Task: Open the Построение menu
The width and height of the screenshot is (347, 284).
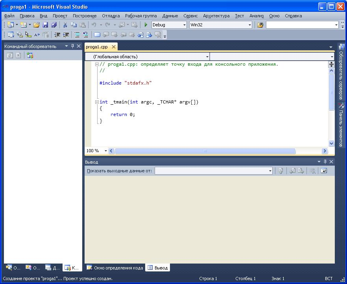Action: pos(85,16)
